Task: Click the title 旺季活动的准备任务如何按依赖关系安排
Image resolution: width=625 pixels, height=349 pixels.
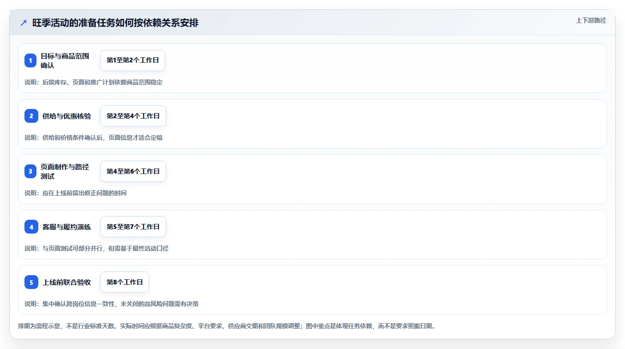Action: (x=115, y=23)
